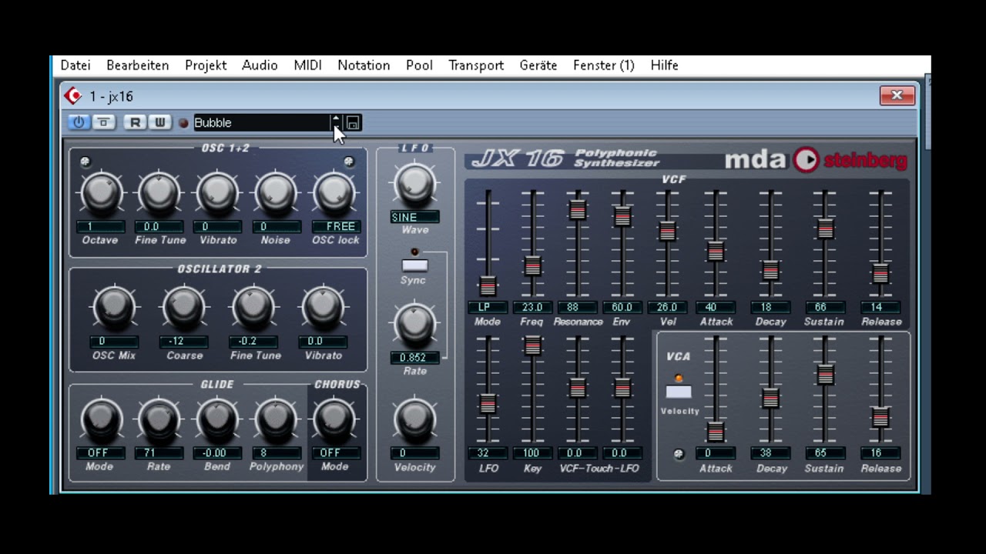Click the Chorus Mode knob

pyautogui.click(x=334, y=420)
